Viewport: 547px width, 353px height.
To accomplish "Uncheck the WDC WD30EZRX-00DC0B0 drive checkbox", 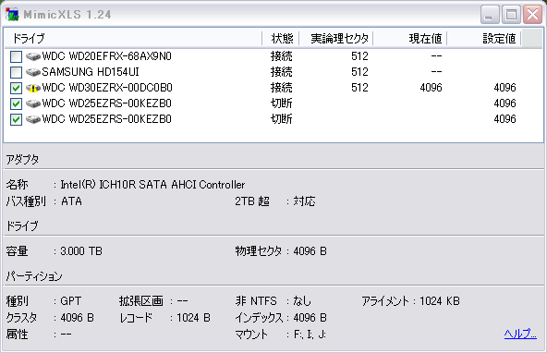I will click(16, 88).
